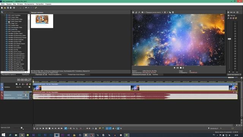
Task: Open preview overlays grid dropdown arrow
Action: pos(167,12)
